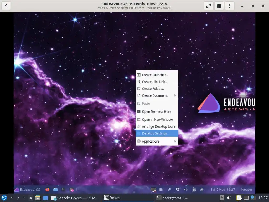Viewport: 269px width, 202px height.
Task: Open the three-dot menu for the VM
Action: [230, 6]
